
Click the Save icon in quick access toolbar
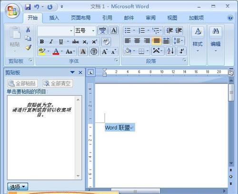[x=28, y=7]
